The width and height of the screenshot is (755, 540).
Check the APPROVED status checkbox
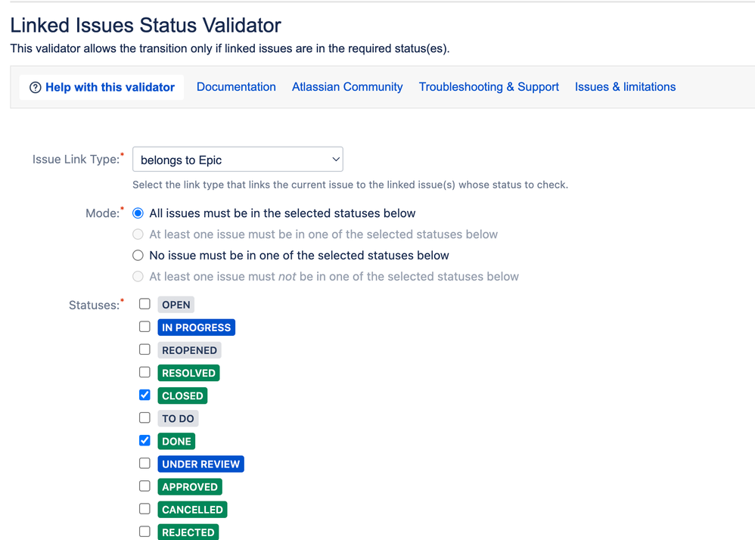point(144,486)
